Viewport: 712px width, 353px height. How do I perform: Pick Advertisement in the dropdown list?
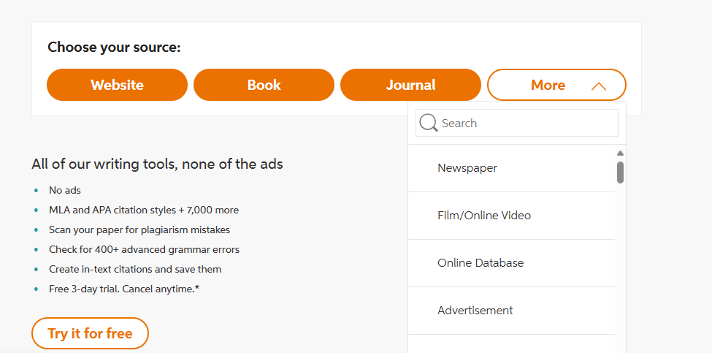(x=475, y=311)
